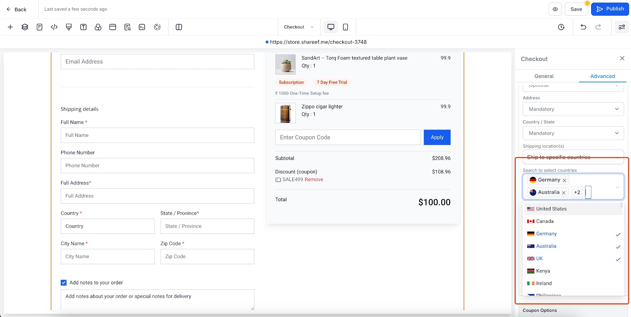Click the undo arrow icon
Viewport: 631px width, 317px height.
pyautogui.click(x=583, y=27)
